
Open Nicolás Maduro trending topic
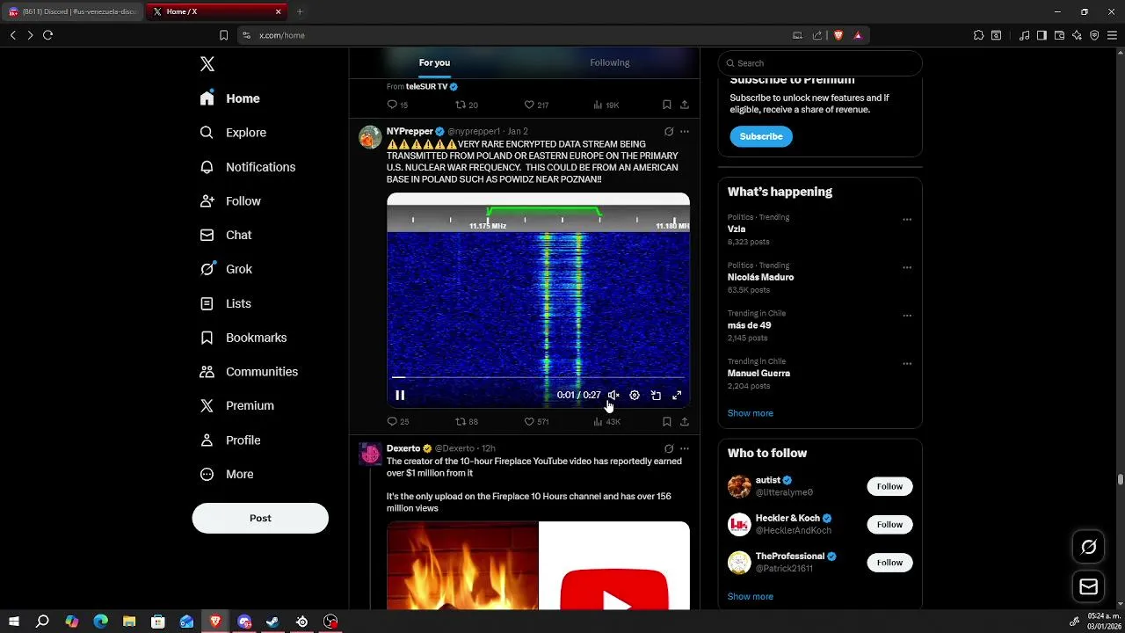760,277
